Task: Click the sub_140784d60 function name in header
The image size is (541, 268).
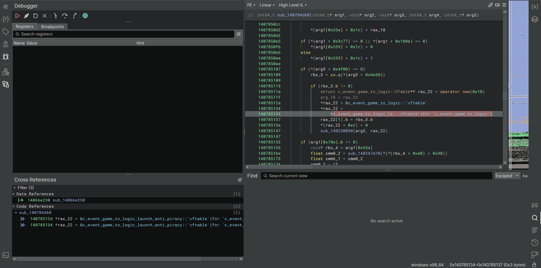Action: 293,15
